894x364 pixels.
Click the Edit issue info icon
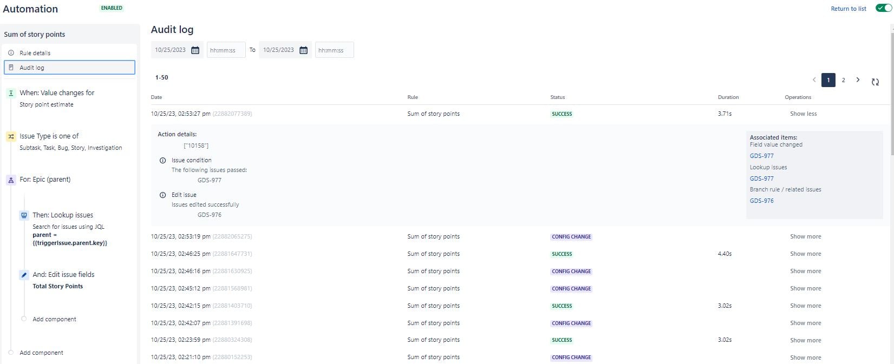click(x=162, y=195)
